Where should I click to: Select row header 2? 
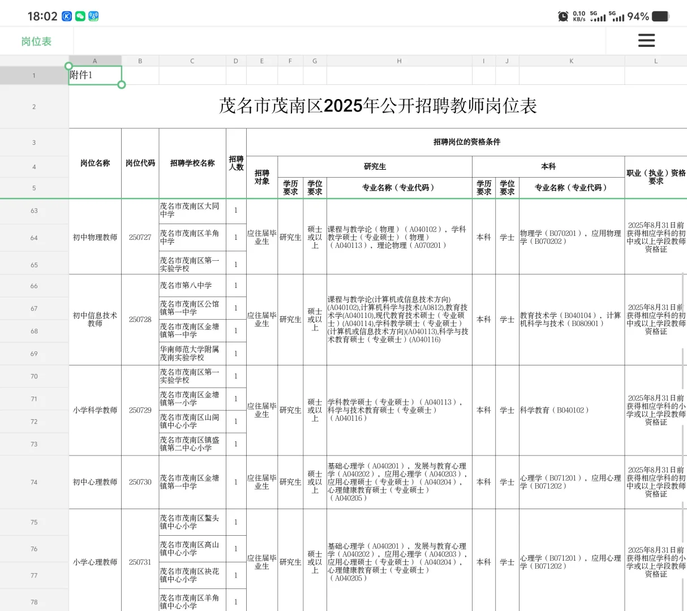point(34,106)
